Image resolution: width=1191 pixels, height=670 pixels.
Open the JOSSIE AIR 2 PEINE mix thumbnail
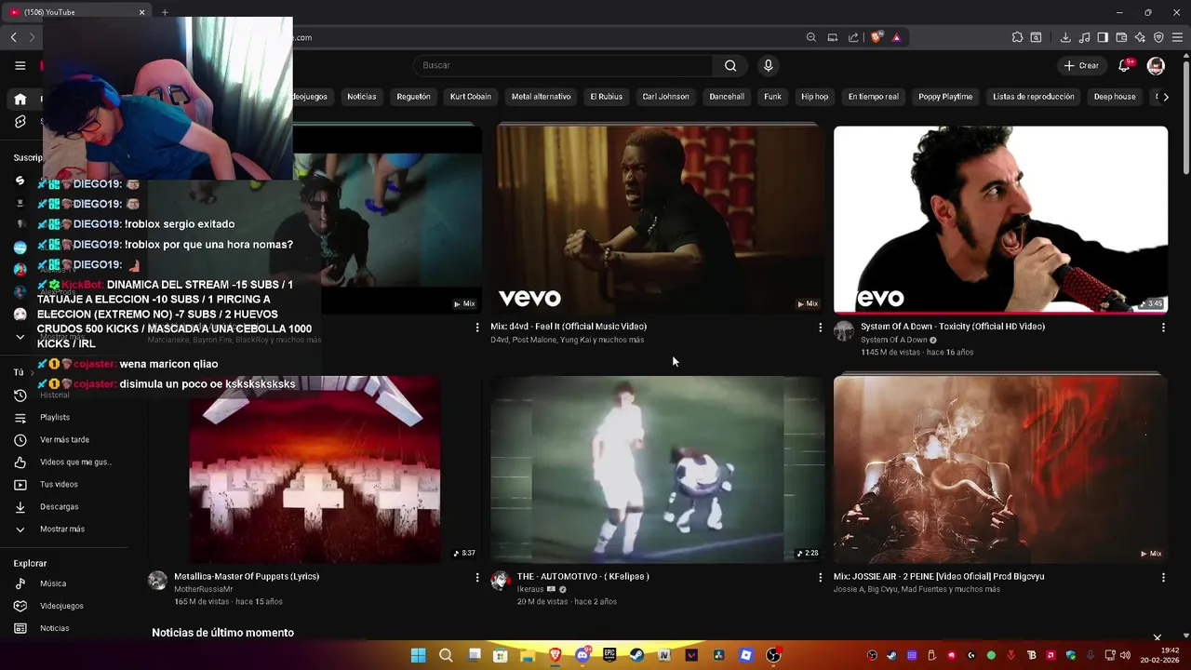coord(1000,469)
